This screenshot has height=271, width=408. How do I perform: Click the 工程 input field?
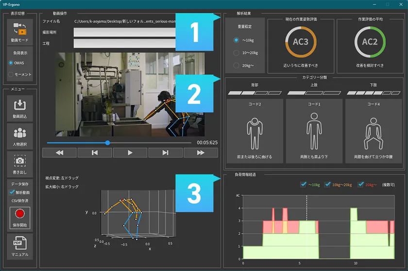click(x=125, y=44)
